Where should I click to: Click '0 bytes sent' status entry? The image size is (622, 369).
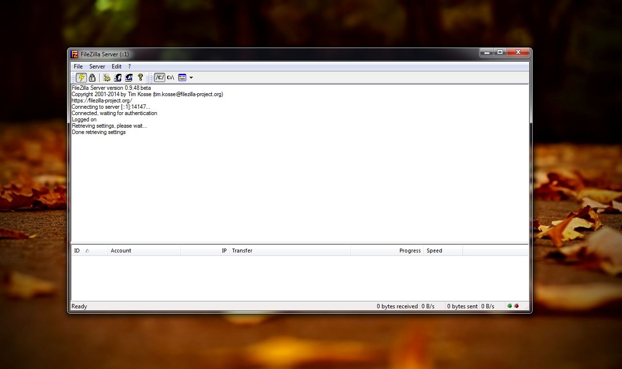[x=462, y=306]
